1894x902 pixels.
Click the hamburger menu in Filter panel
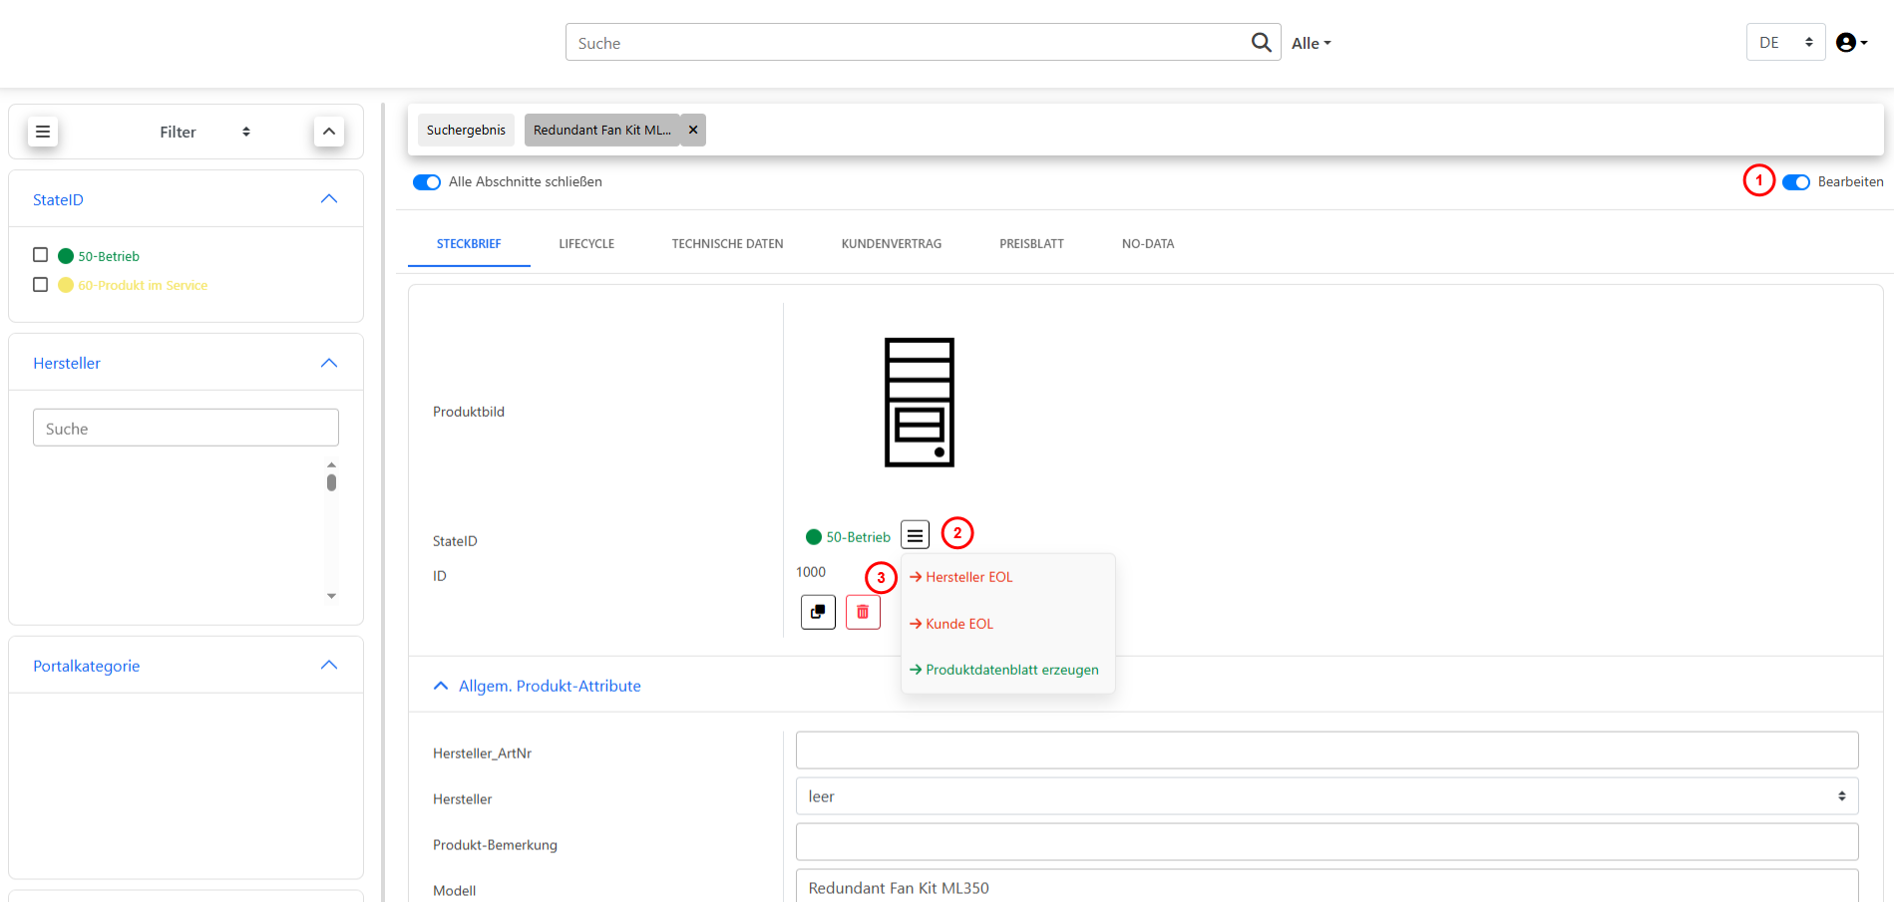click(x=43, y=132)
